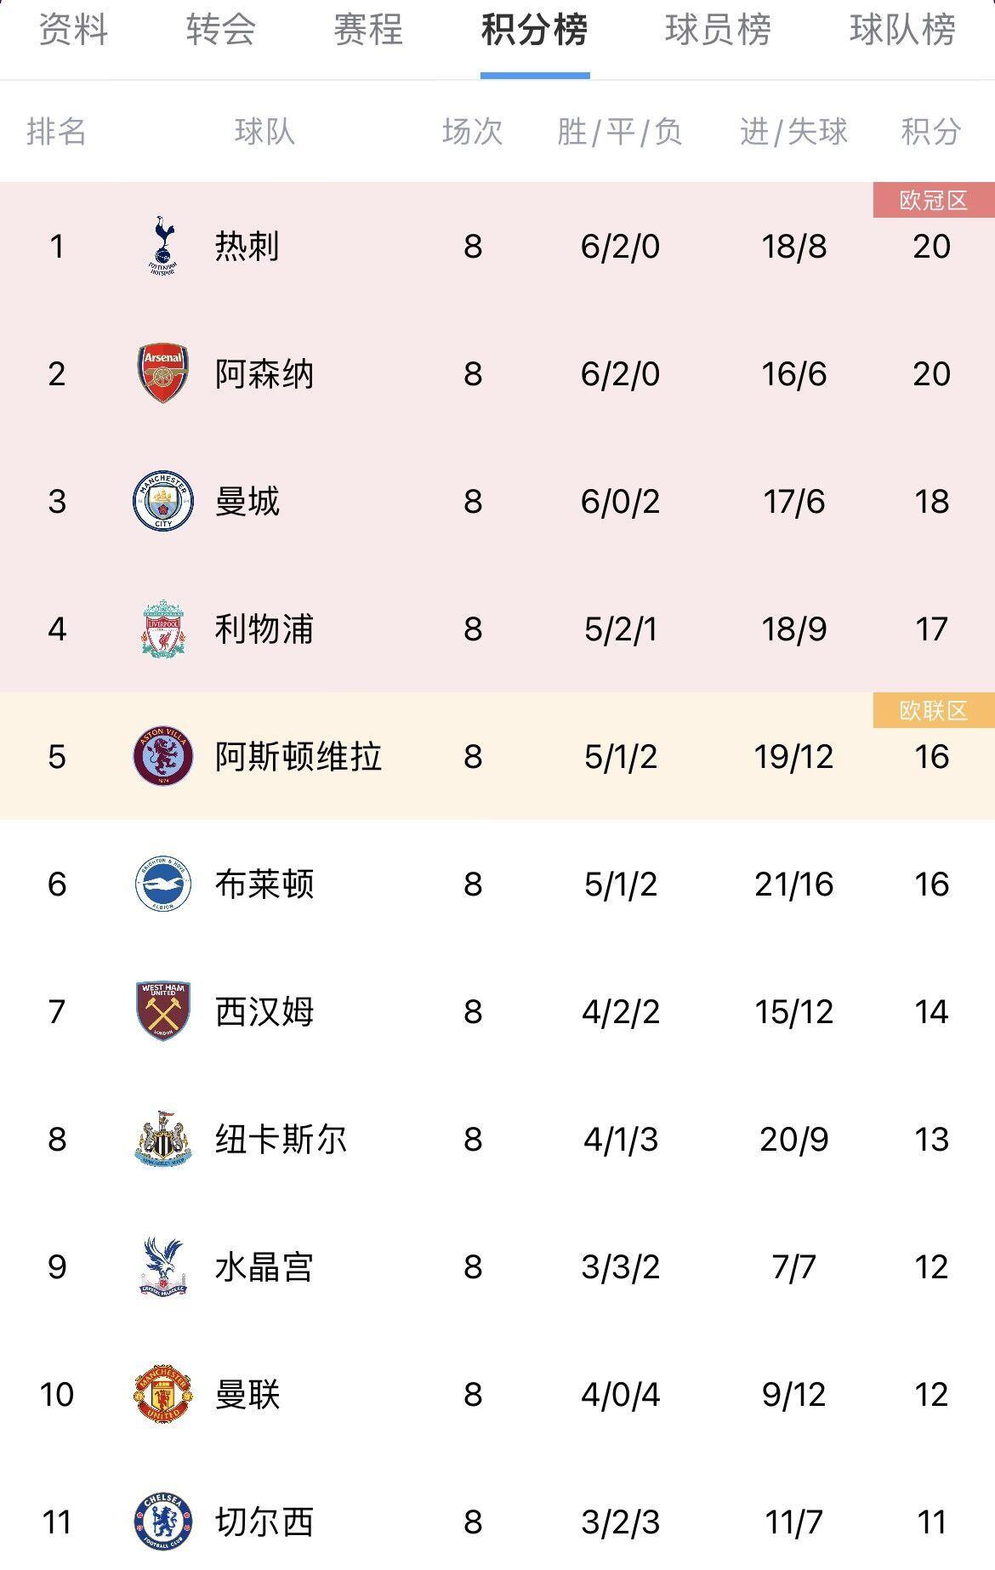Viewport: 995px width, 1570px height.
Task: Select the Newcastle United crest
Action: point(163,1139)
